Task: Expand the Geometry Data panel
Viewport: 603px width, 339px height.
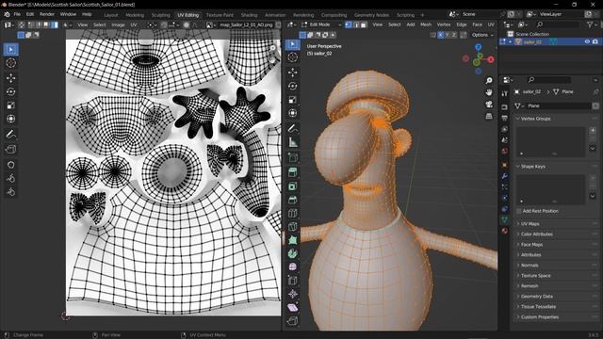Action: pos(536,297)
